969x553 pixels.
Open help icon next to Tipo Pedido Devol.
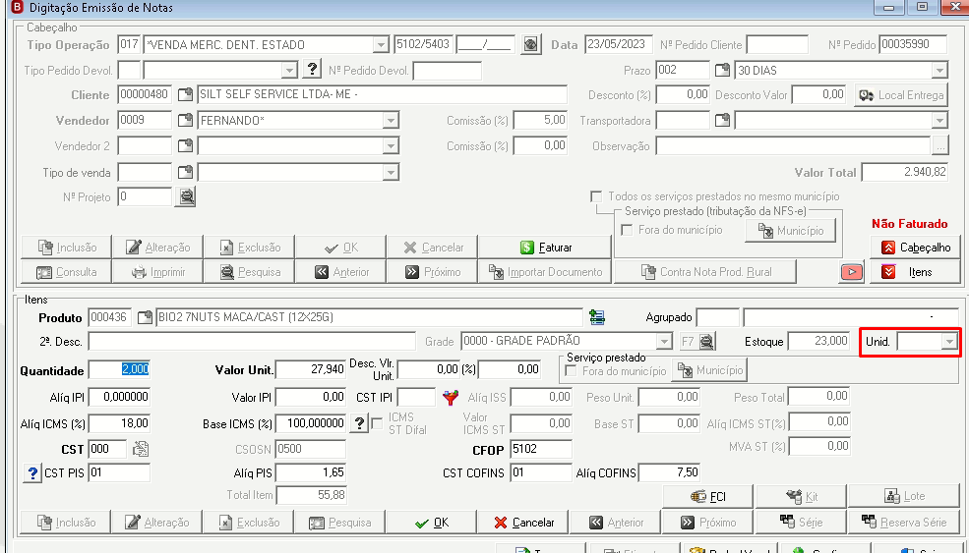point(312,69)
